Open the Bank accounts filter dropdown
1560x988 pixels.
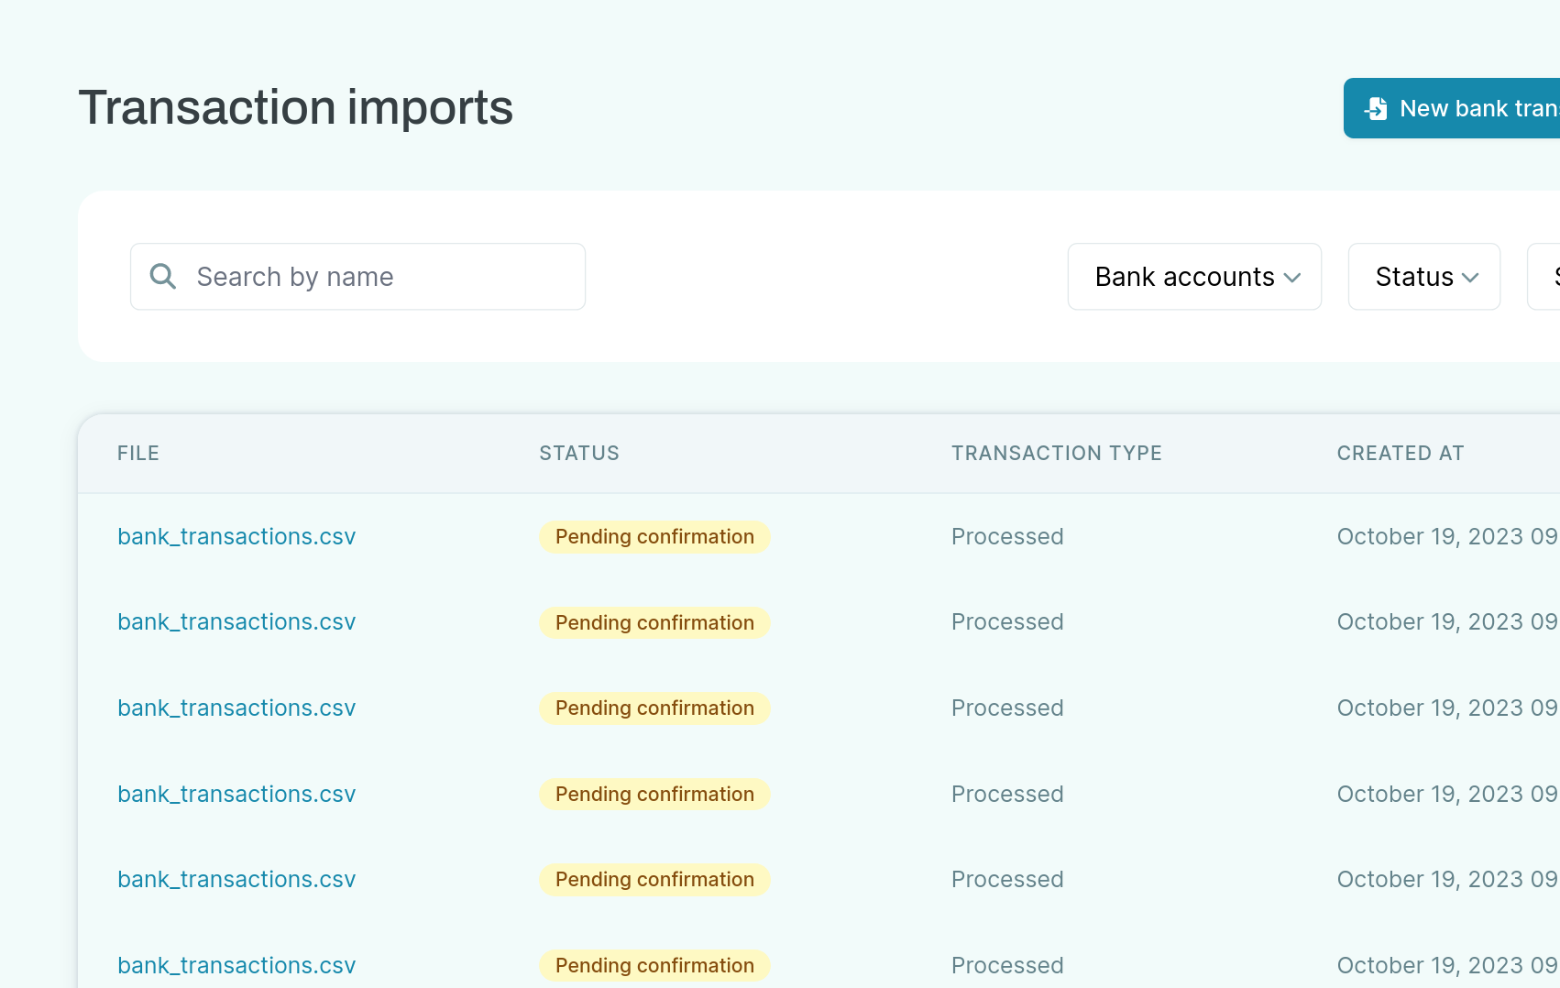1193,277
